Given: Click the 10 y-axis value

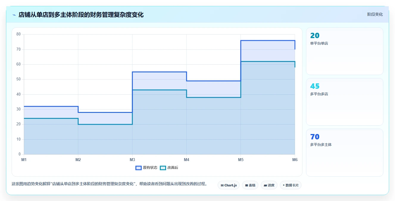Looking at the screenshot, I should 18,139.
